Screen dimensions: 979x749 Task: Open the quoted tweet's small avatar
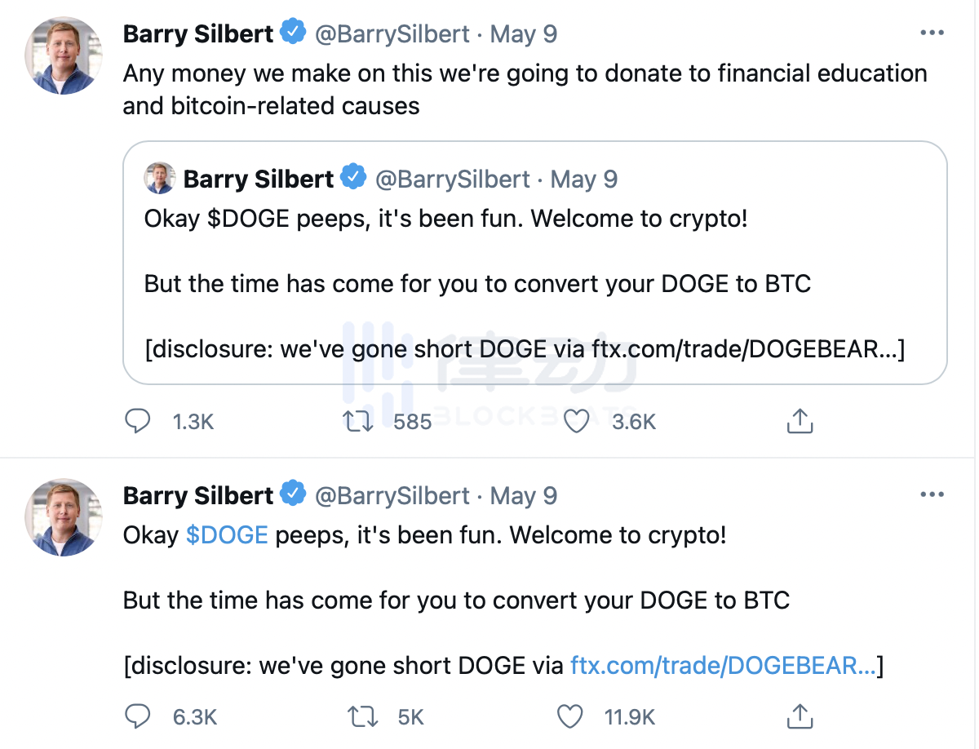point(160,179)
